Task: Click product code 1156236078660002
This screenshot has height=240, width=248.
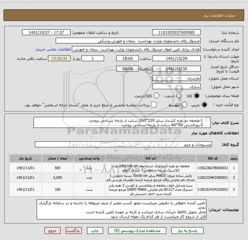Action: pos(213,168)
